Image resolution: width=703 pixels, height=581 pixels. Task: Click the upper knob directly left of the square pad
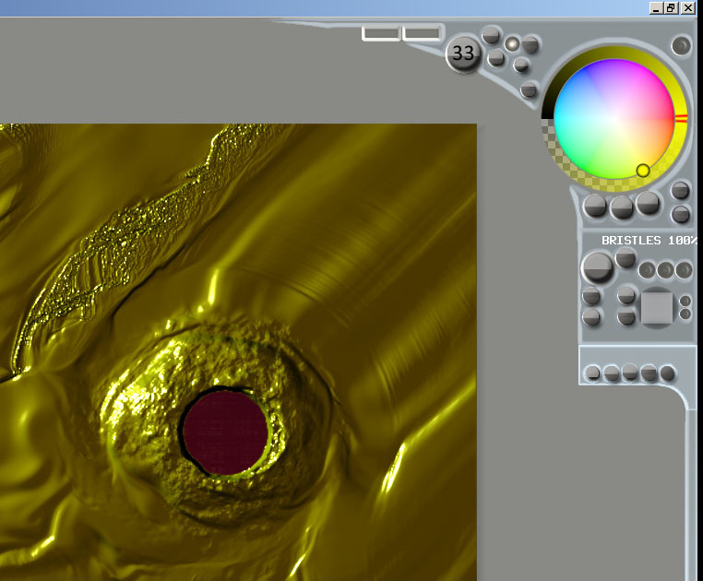pos(626,296)
